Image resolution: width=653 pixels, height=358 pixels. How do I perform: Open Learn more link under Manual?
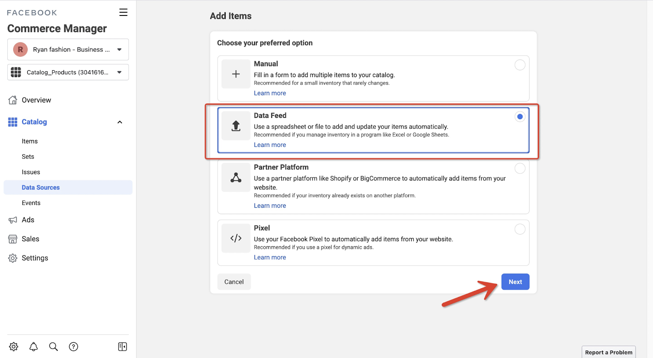pos(270,93)
